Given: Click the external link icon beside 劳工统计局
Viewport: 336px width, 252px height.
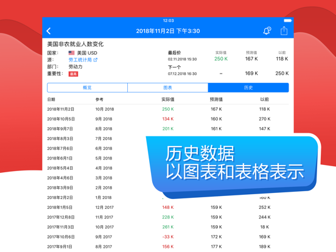Looking at the screenshot, I should point(96,60).
